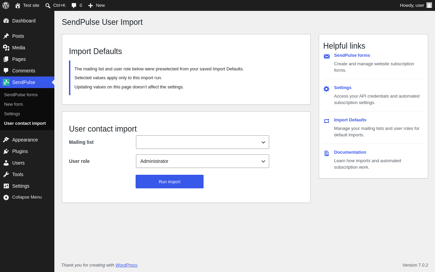
Task: Click the Collapse Menu arrow icon
Action: click(6, 197)
